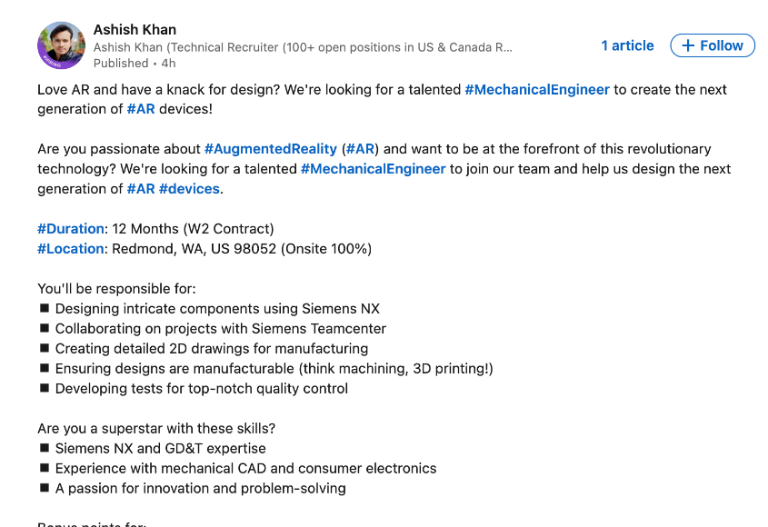The height and width of the screenshot is (527, 768).
Task: Click the #AR hashtag before devices!
Action: click(x=141, y=109)
